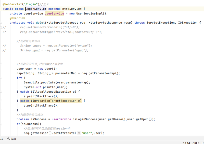
Task: Toggle fold marker beside req.setCharacterEncoding comment
Action: click(x=1, y=27)
